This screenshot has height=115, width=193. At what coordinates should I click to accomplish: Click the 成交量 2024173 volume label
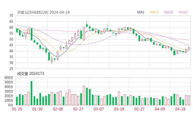point(31,74)
